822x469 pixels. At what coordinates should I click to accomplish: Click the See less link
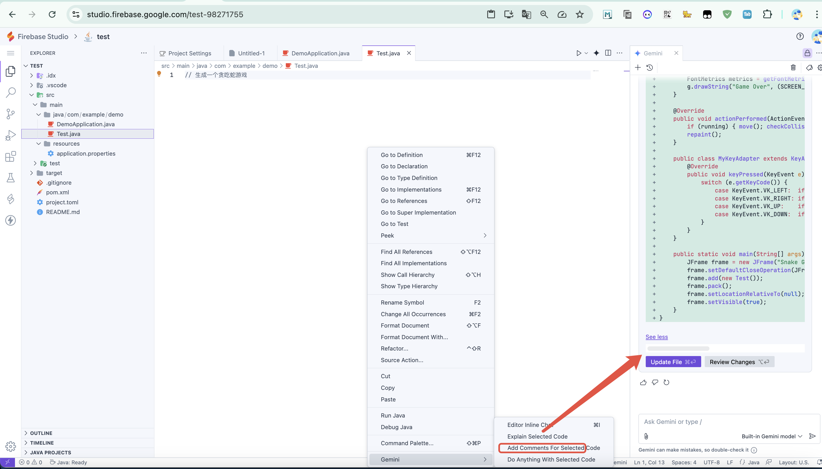(656, 337)
